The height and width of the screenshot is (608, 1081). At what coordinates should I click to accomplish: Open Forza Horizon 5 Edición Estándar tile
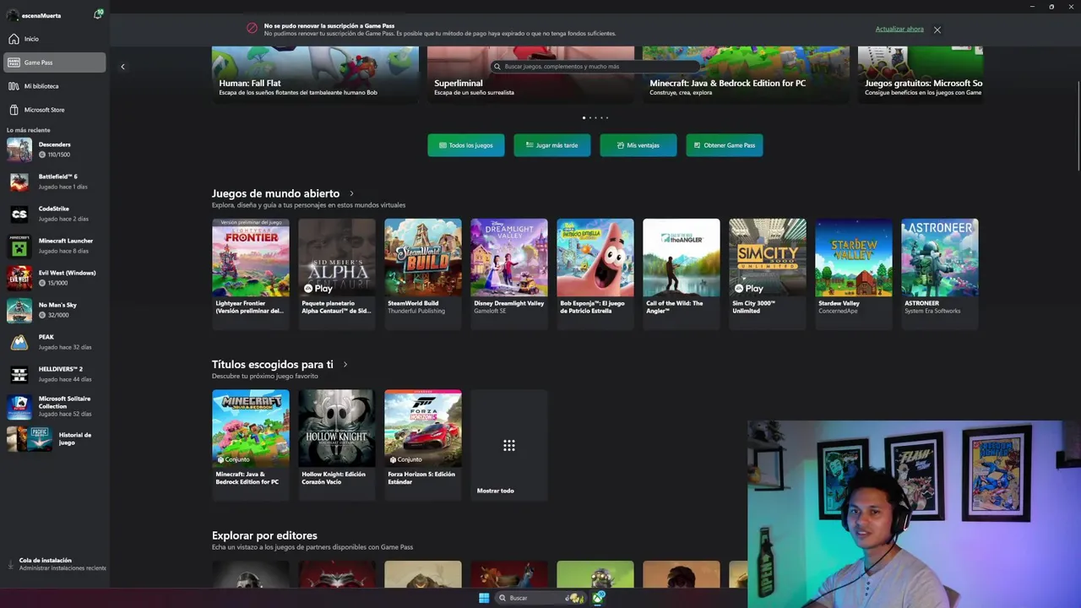click(x=423, y=444)
